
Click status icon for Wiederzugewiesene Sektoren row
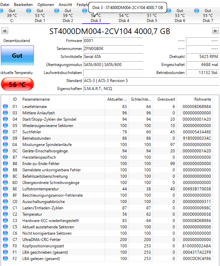tap(5, 125)
